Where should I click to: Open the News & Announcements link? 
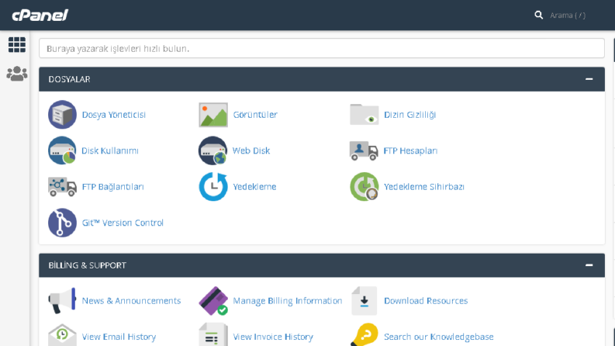131,301
